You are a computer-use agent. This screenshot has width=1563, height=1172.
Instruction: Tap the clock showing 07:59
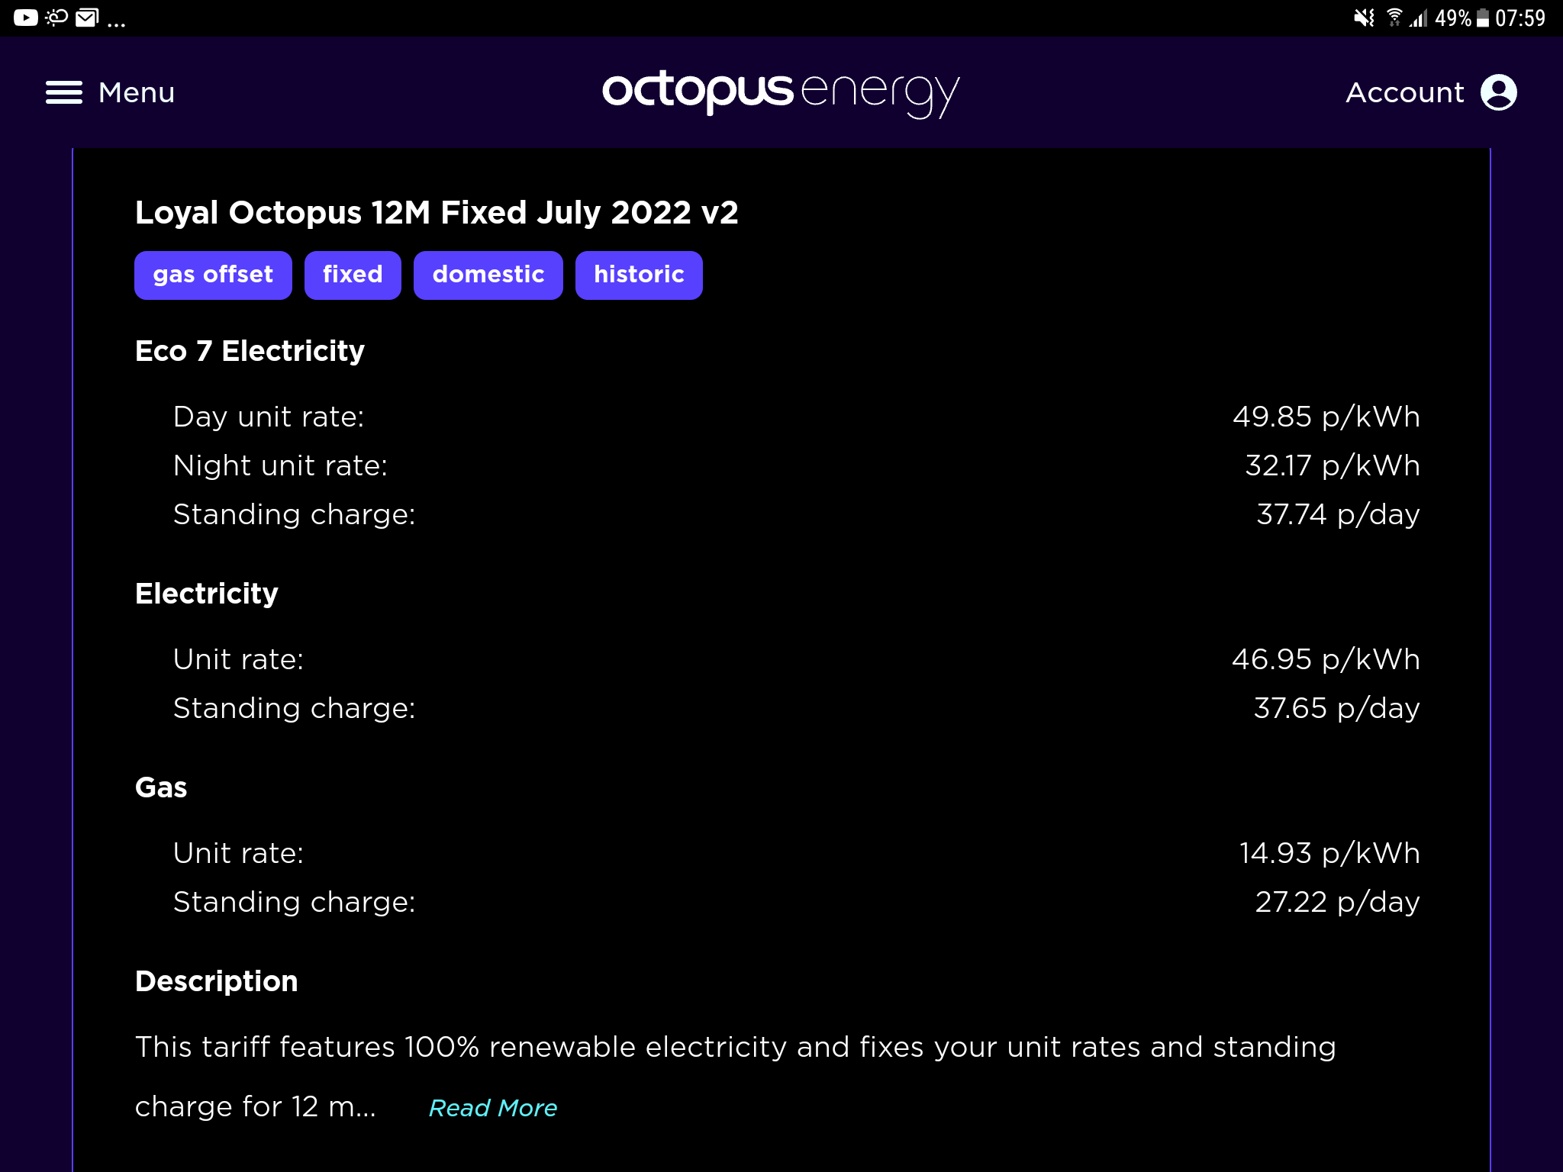tap(1519, 18)
